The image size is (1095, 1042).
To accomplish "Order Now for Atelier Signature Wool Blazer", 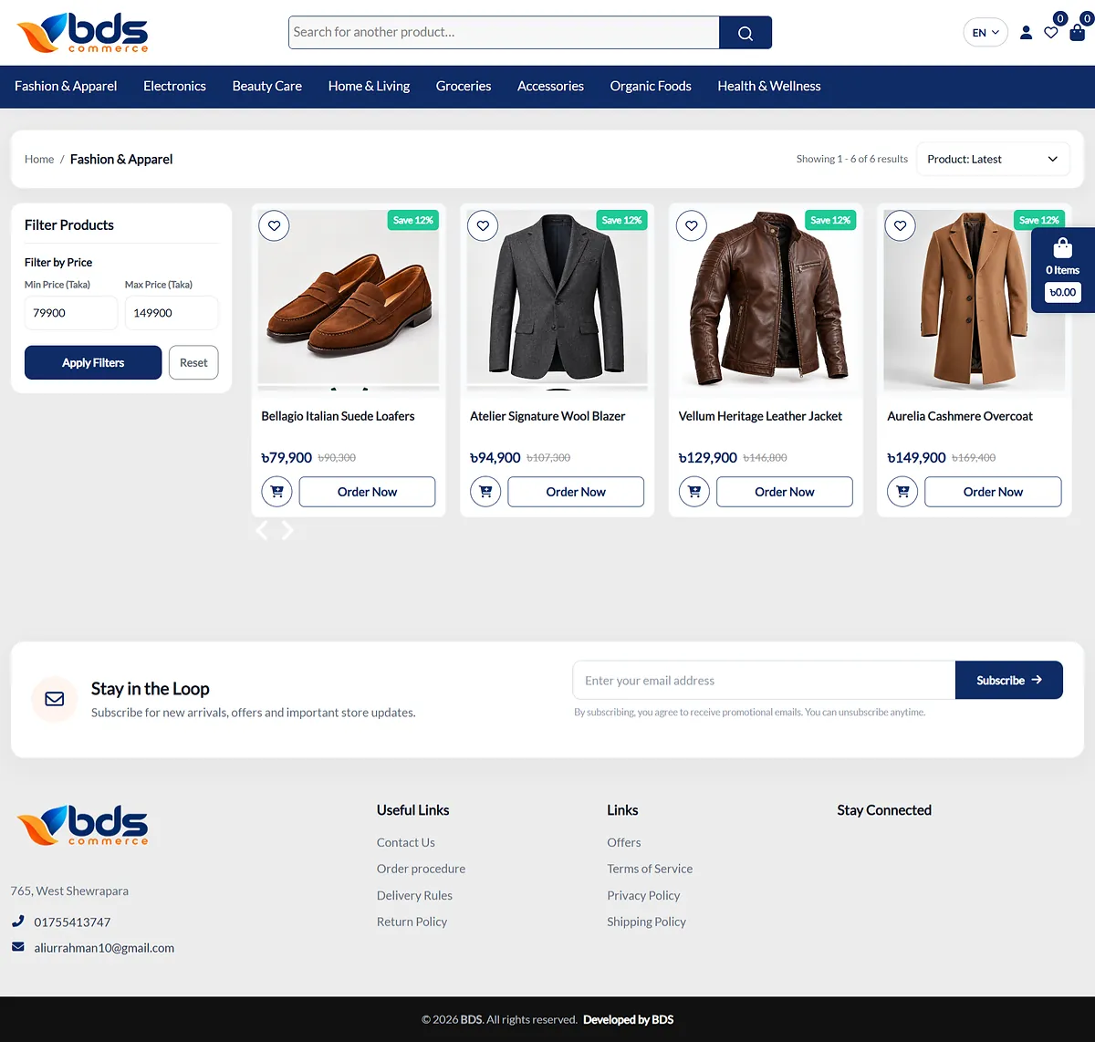I will coord(576,492).
